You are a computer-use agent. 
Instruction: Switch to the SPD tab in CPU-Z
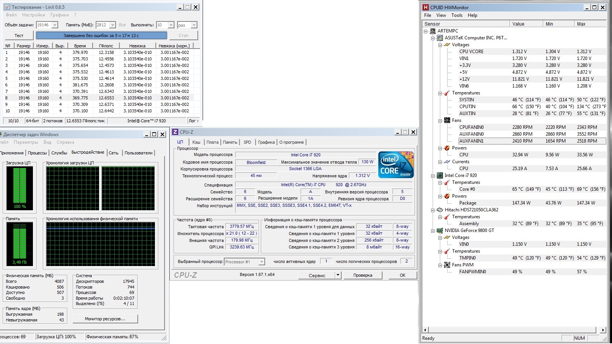pyautogui.click(x=247, y=142)
